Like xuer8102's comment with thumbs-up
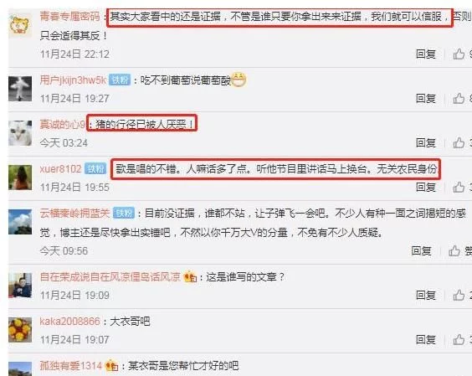This screenshot has width=472, height=376. (459, 187)
